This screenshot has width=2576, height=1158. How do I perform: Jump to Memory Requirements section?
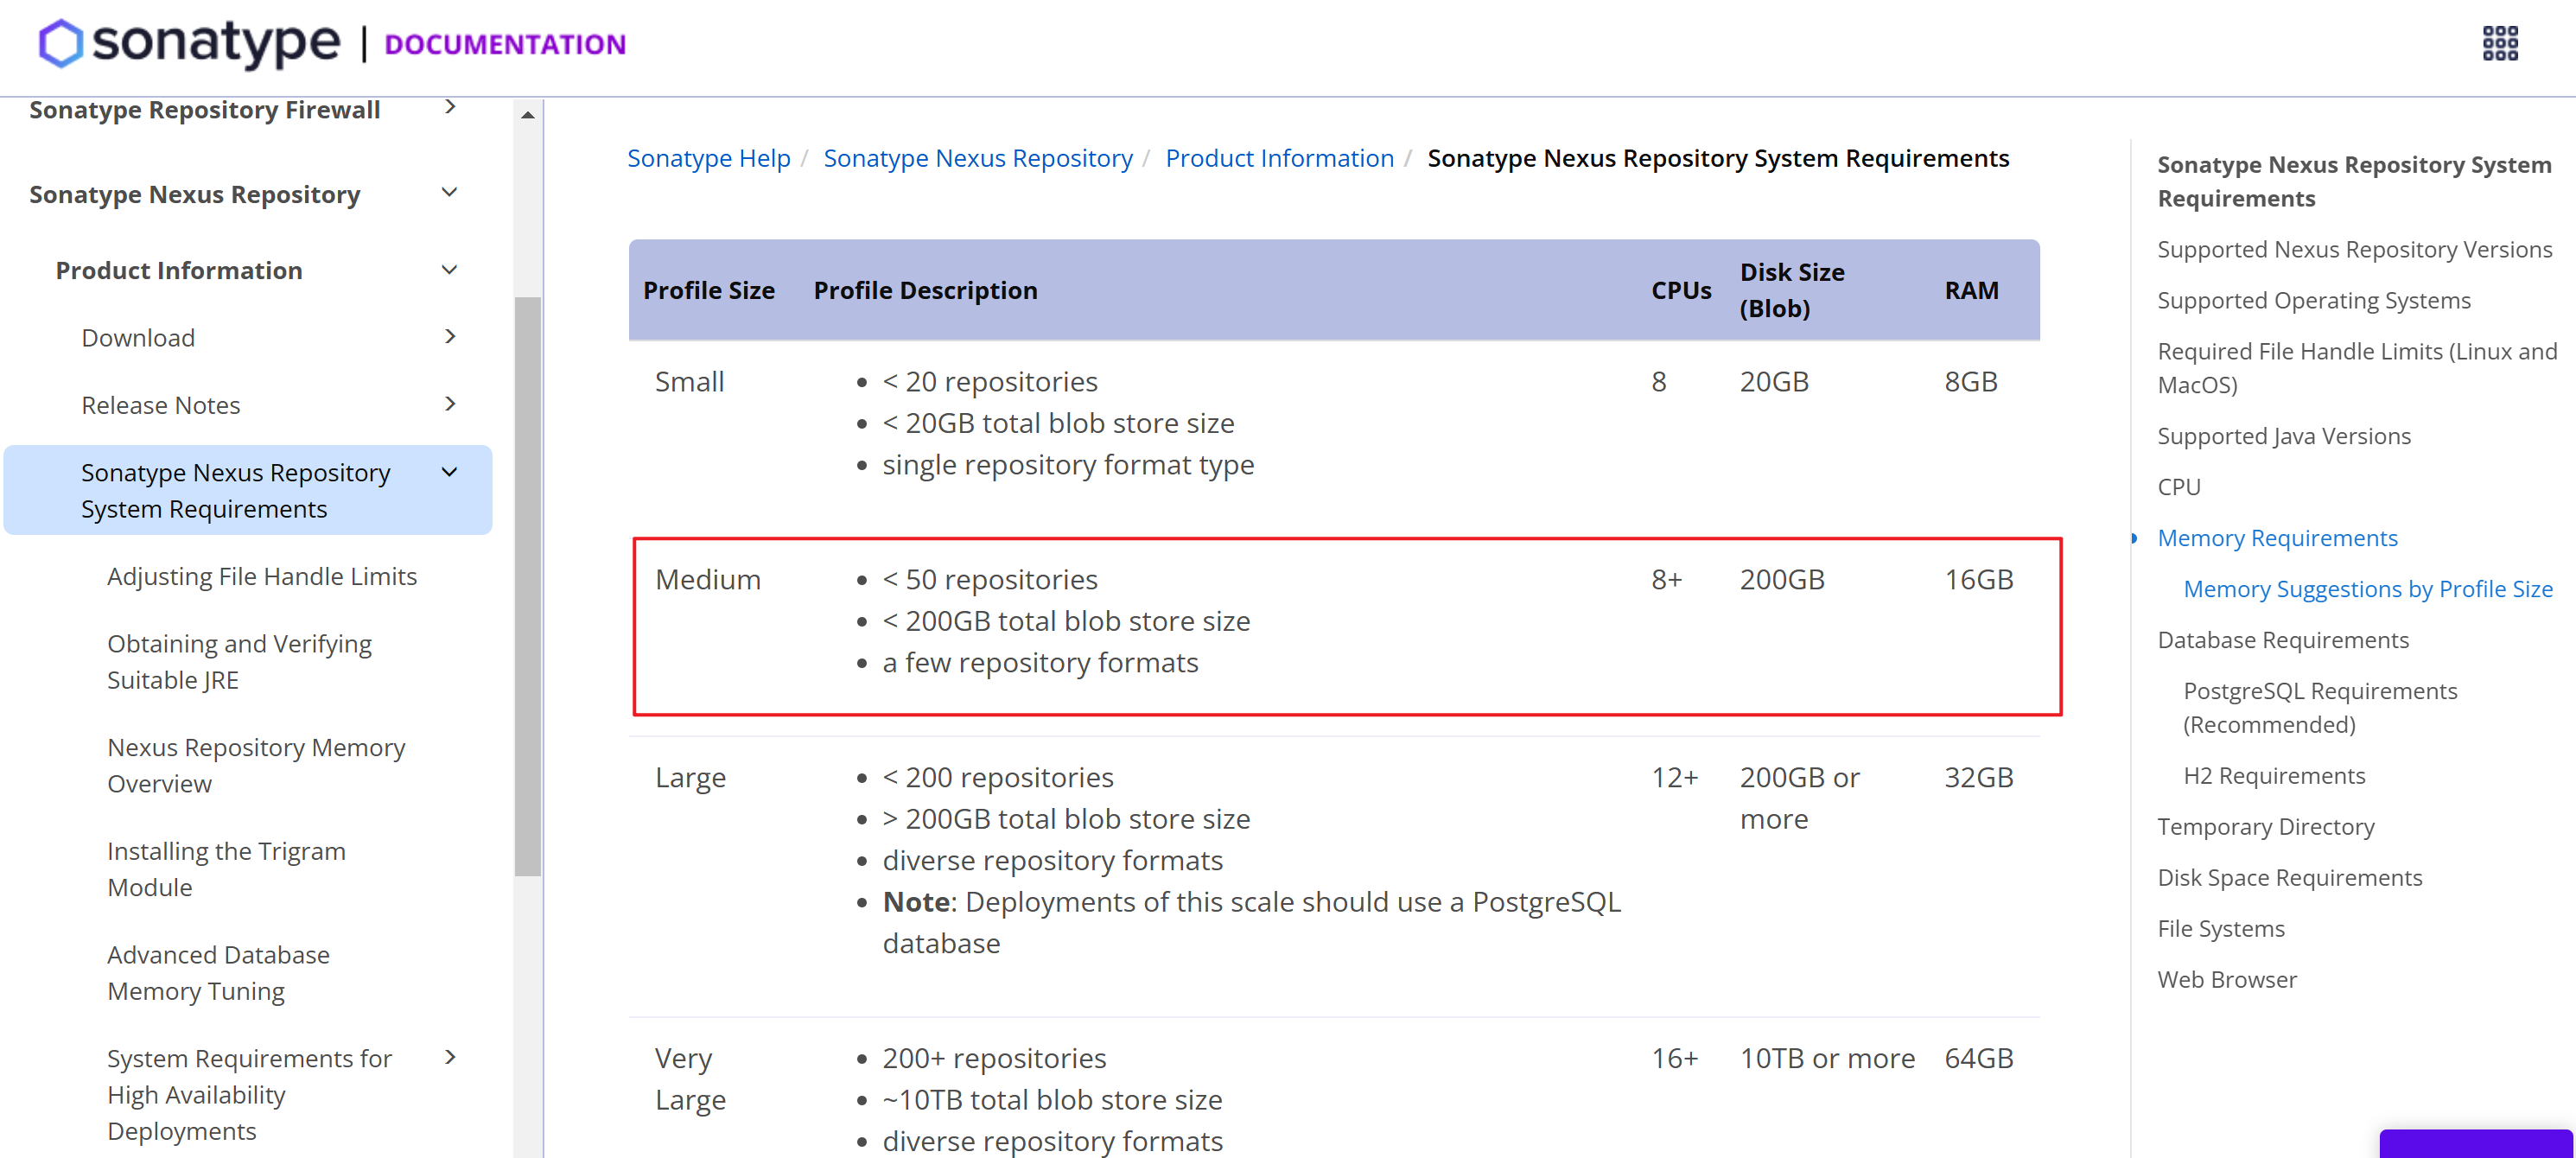[2277, 538]
